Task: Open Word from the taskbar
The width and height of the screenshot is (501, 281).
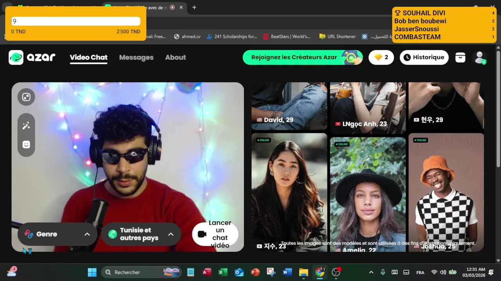Action: click(287, 272)
